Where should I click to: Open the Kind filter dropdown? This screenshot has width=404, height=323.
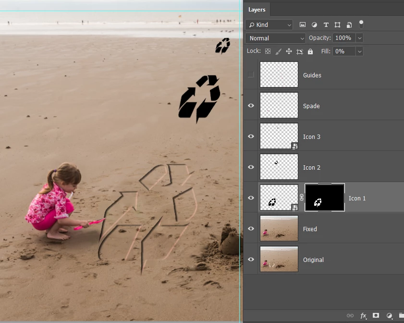(x=269, y=25)
